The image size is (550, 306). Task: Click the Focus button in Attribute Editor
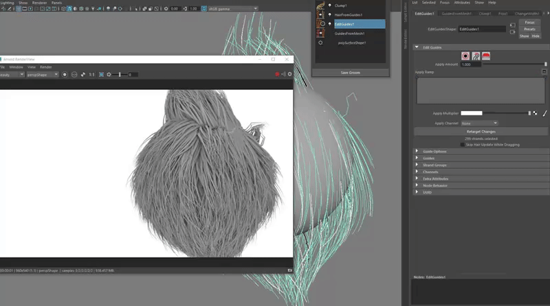pyautogui.click(x=529, y=23)
